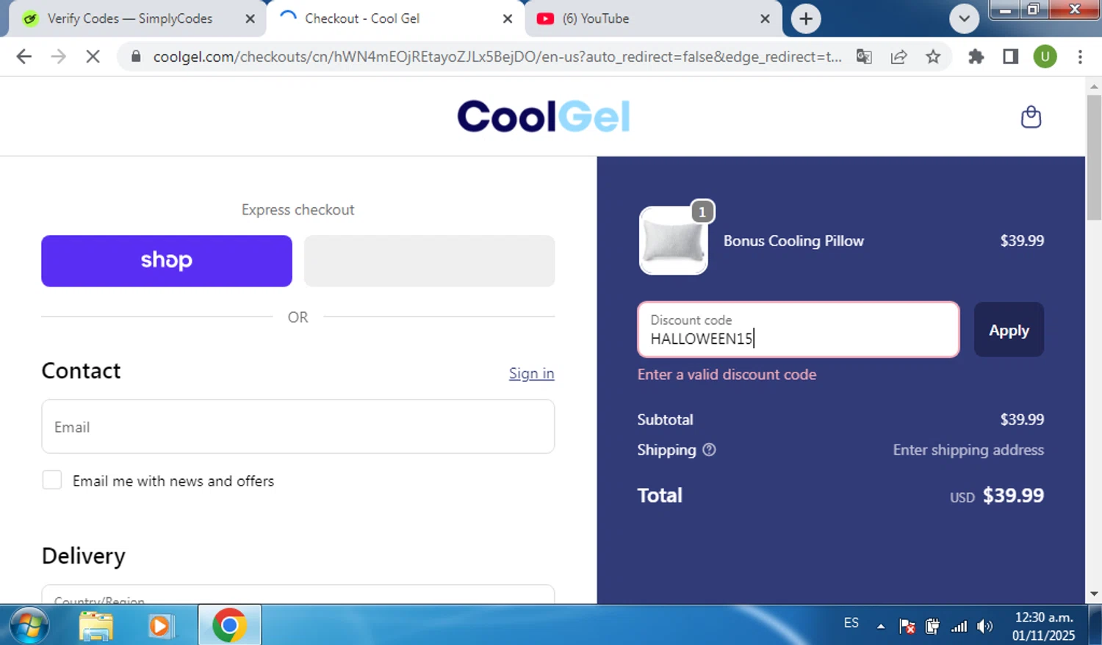Expand the tab search dropdown arrow
This screenshot has width=1102, height=645.
(964, 19)
